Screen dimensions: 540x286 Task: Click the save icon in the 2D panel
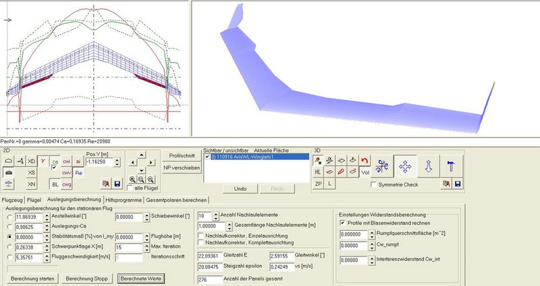[x=118, y=183]
